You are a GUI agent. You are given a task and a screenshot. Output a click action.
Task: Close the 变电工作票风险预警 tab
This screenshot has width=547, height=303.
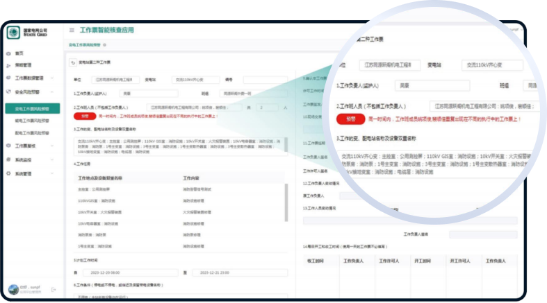click(x=104, y=45)
